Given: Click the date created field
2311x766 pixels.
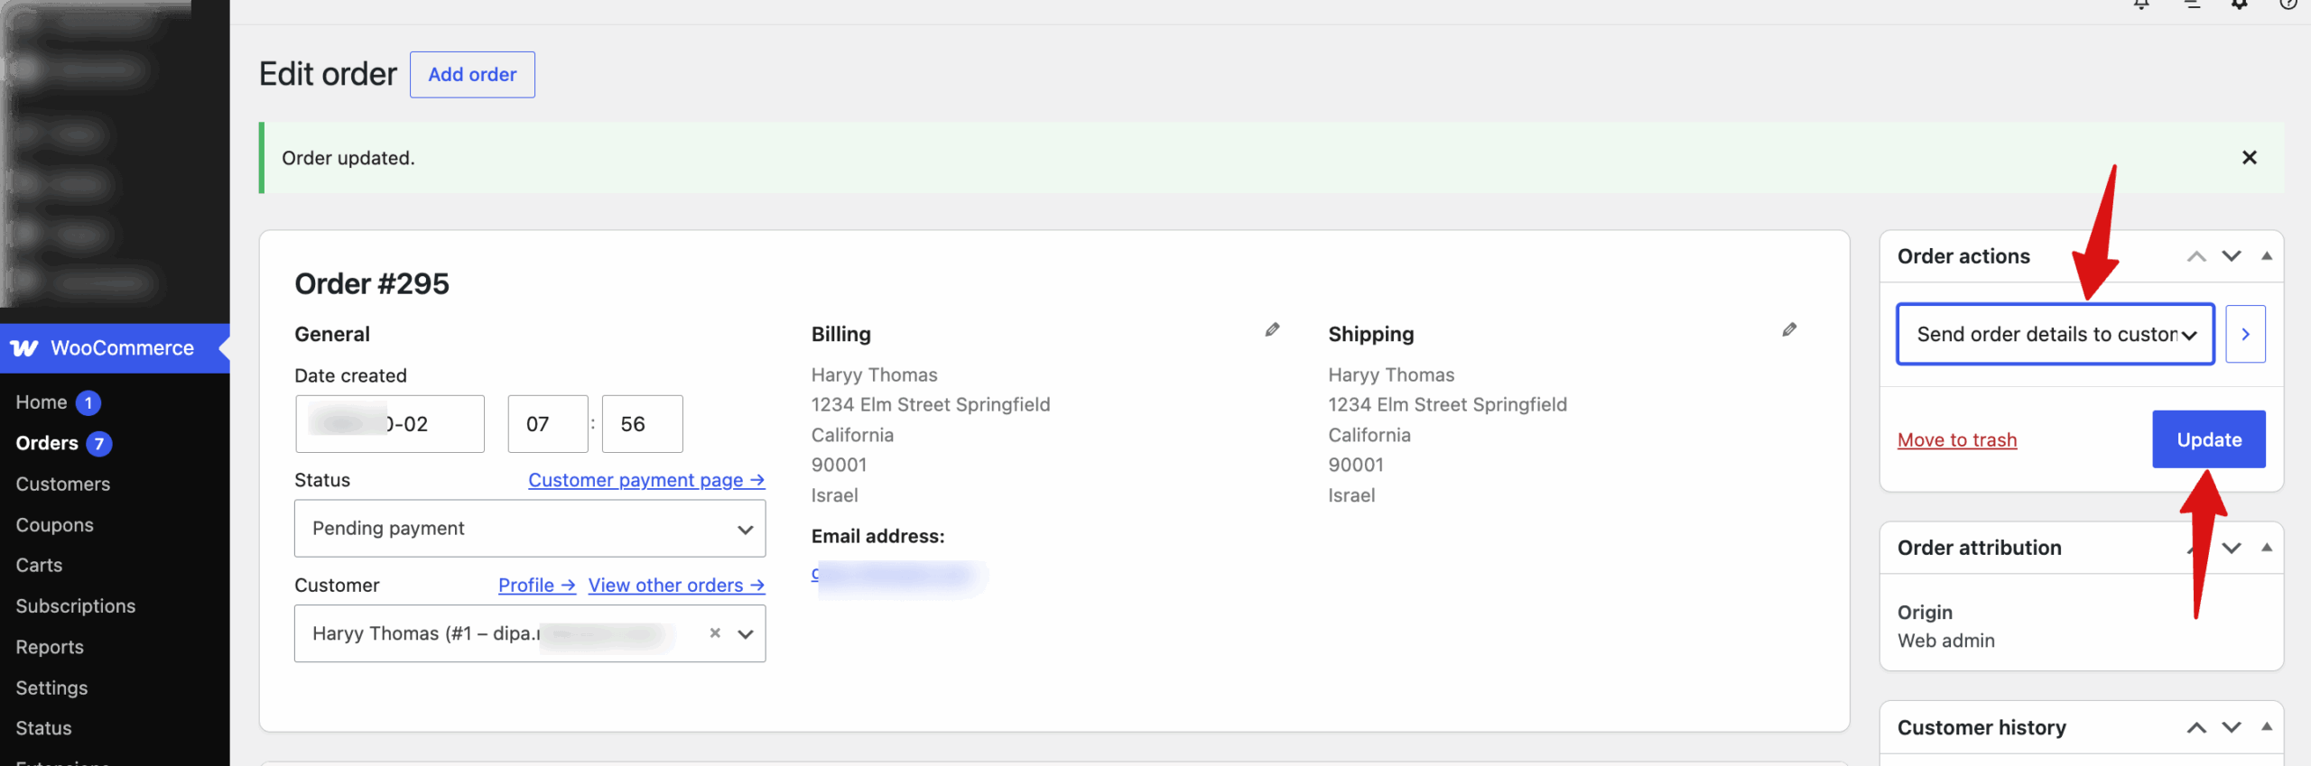Looking at the screenshot, I should [x=390, y=424].
